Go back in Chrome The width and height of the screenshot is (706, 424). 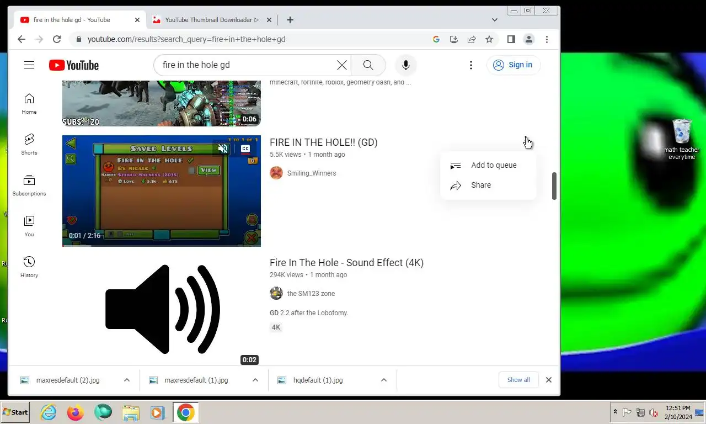(22, 39)
